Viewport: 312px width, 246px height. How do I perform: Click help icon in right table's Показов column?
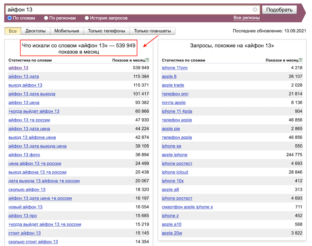(301, 60)
